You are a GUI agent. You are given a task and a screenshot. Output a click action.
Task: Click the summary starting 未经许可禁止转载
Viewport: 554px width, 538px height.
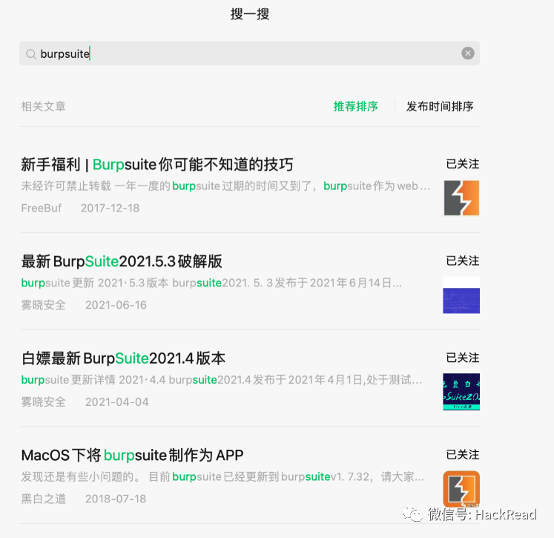(x=225, y=186)
